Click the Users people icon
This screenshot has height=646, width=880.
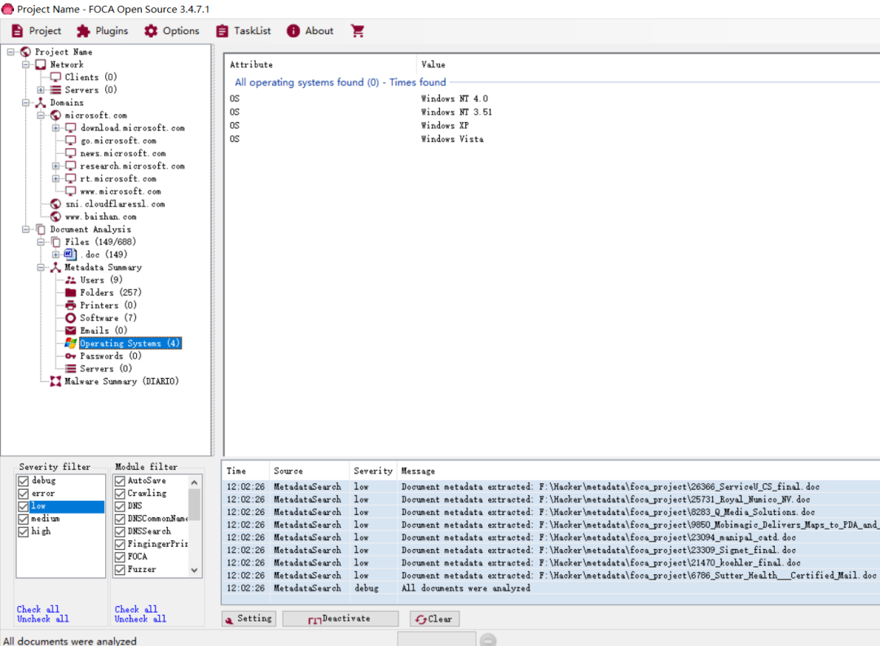pos(71,279)
